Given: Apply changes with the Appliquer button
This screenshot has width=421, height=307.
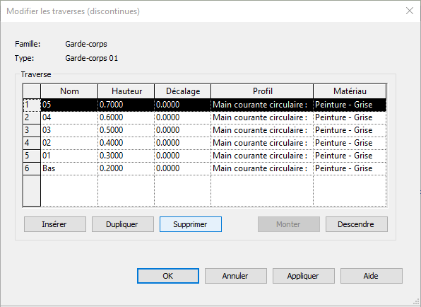Looking at the screenshot, I should click(304, 276).
